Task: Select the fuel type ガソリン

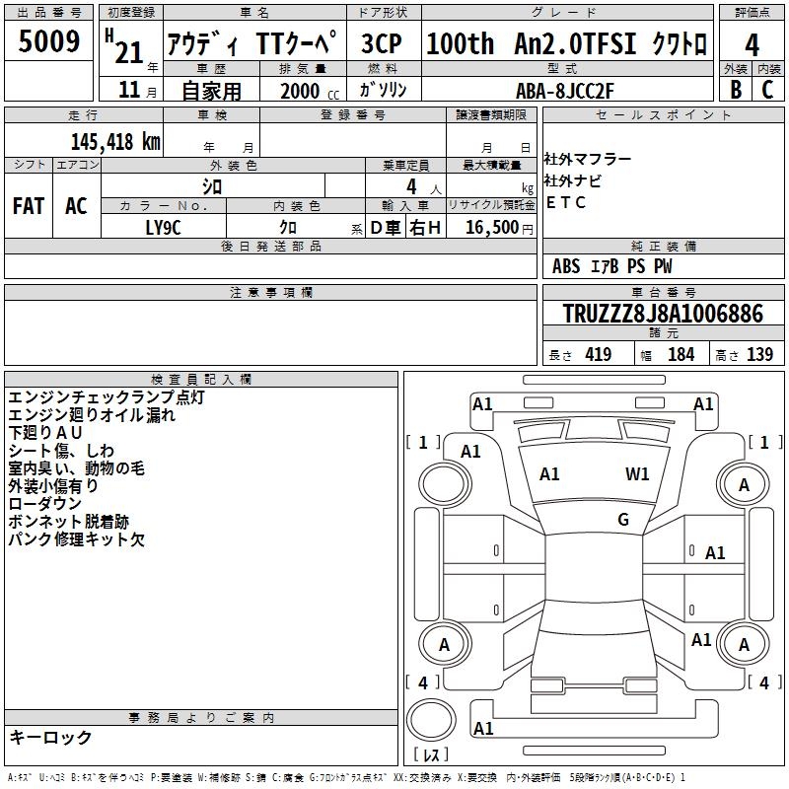Action: pyautogui.click(x=383, y=90)
